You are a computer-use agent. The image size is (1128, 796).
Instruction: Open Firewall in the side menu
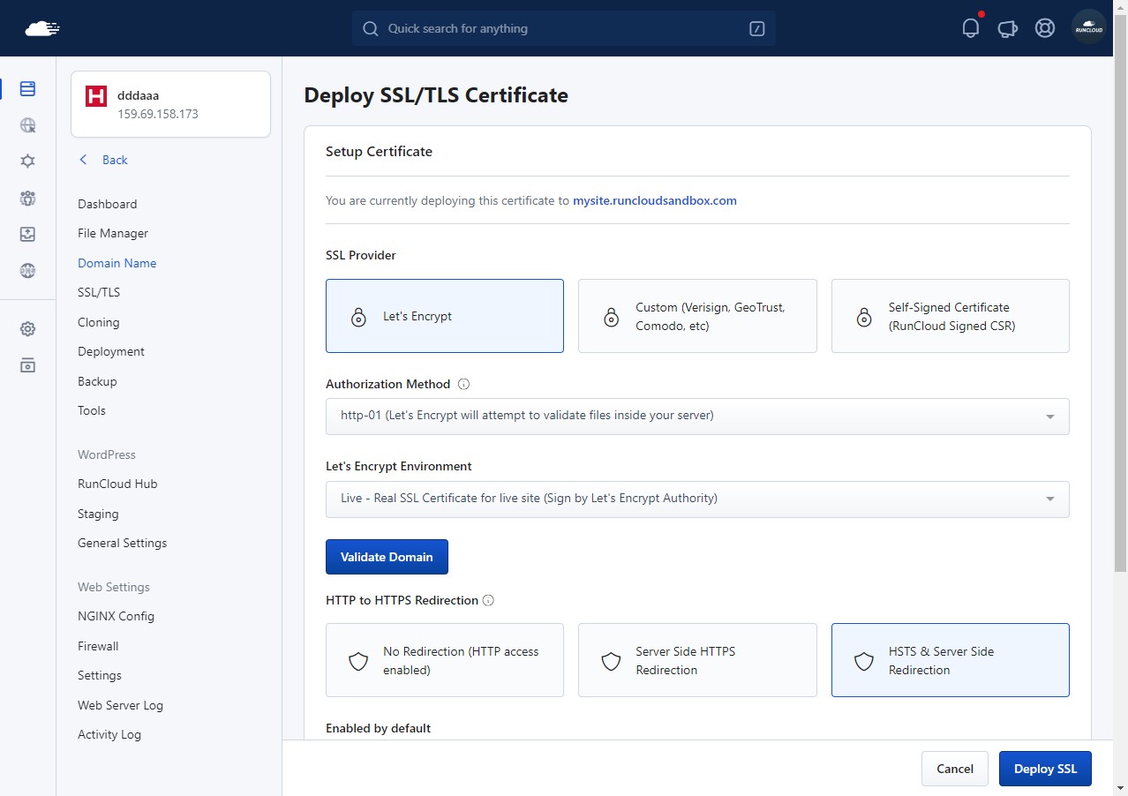click(98, 646)
